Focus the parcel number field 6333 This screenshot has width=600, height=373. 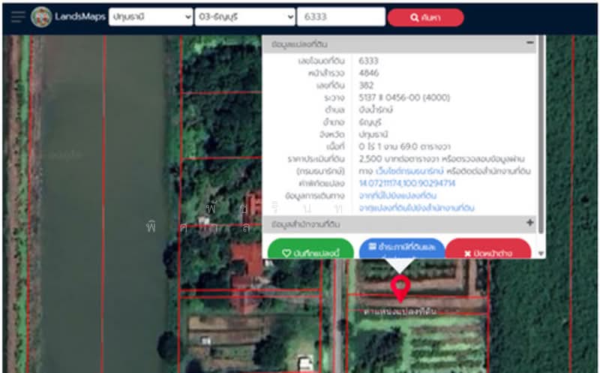click(x=341, y=17)
